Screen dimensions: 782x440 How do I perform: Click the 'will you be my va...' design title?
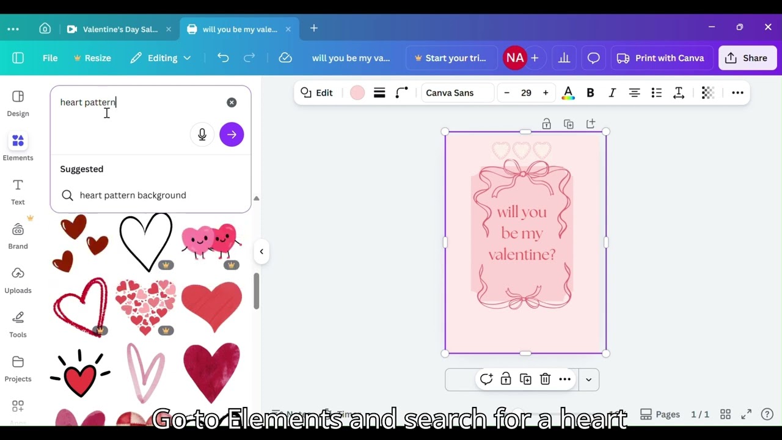(x=351, y=58)
